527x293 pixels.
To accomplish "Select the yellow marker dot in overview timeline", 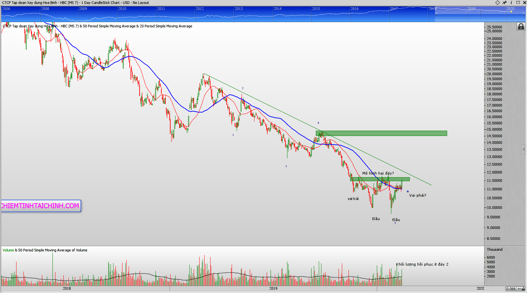I will click(511, 12).
